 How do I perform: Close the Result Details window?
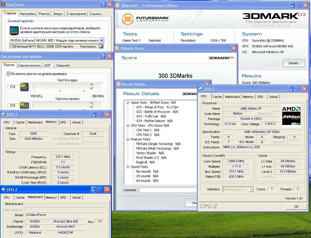[x=207, y=83]
